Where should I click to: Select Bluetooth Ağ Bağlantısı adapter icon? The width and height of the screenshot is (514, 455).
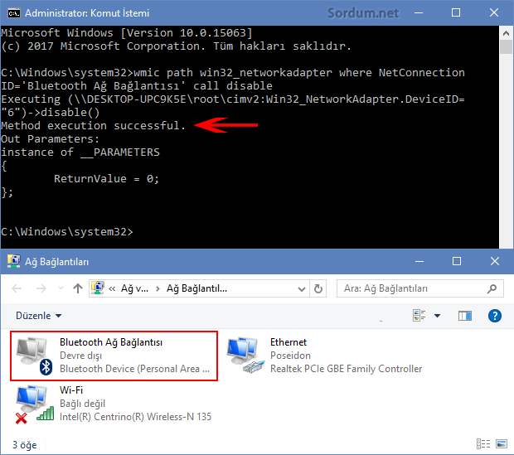coord(35,356)
